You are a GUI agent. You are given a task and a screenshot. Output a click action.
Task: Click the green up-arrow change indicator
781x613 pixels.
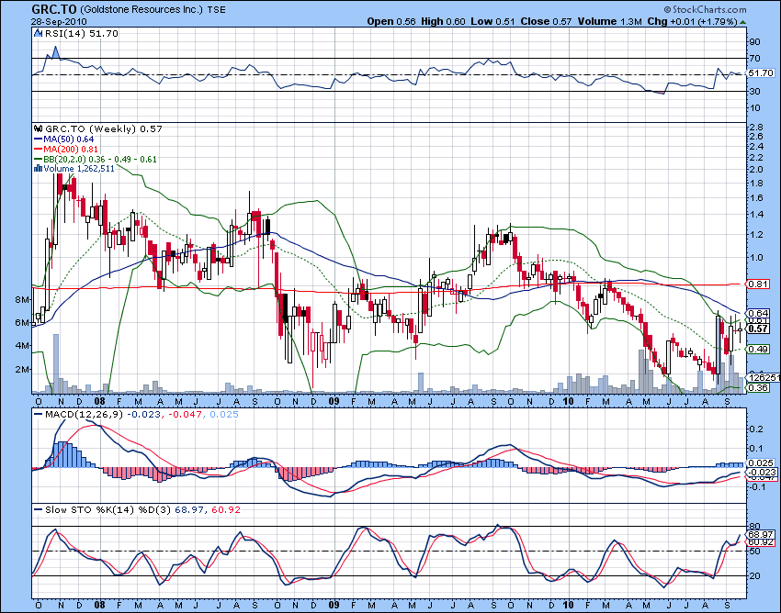point(742,22)
